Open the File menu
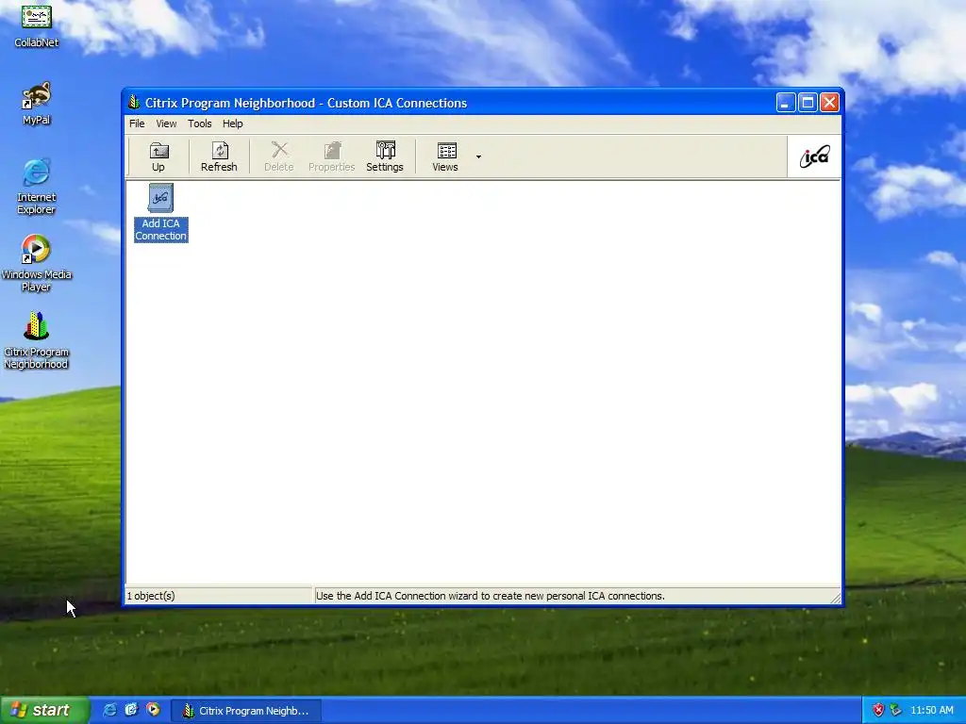The width and height of the screenshot is (966, 724). click(137, 123)
